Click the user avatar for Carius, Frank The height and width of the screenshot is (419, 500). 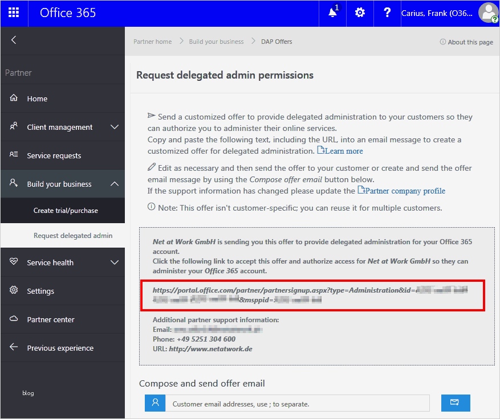(487, 13)
